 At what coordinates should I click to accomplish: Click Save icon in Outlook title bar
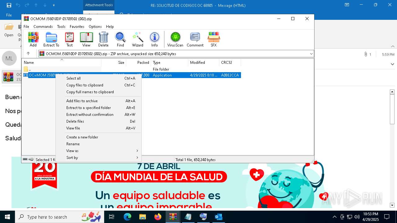point(9,5)
